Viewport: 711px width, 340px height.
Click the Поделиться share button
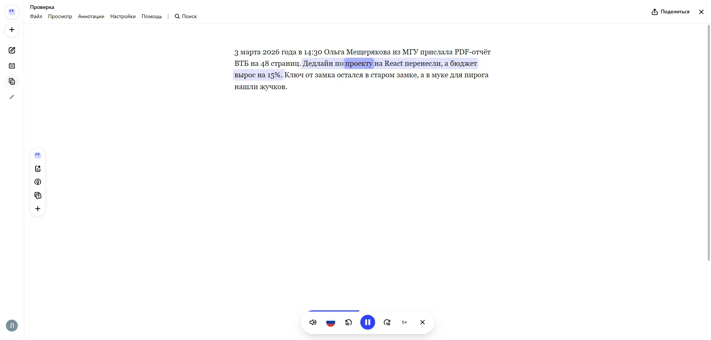click(671, 12)
